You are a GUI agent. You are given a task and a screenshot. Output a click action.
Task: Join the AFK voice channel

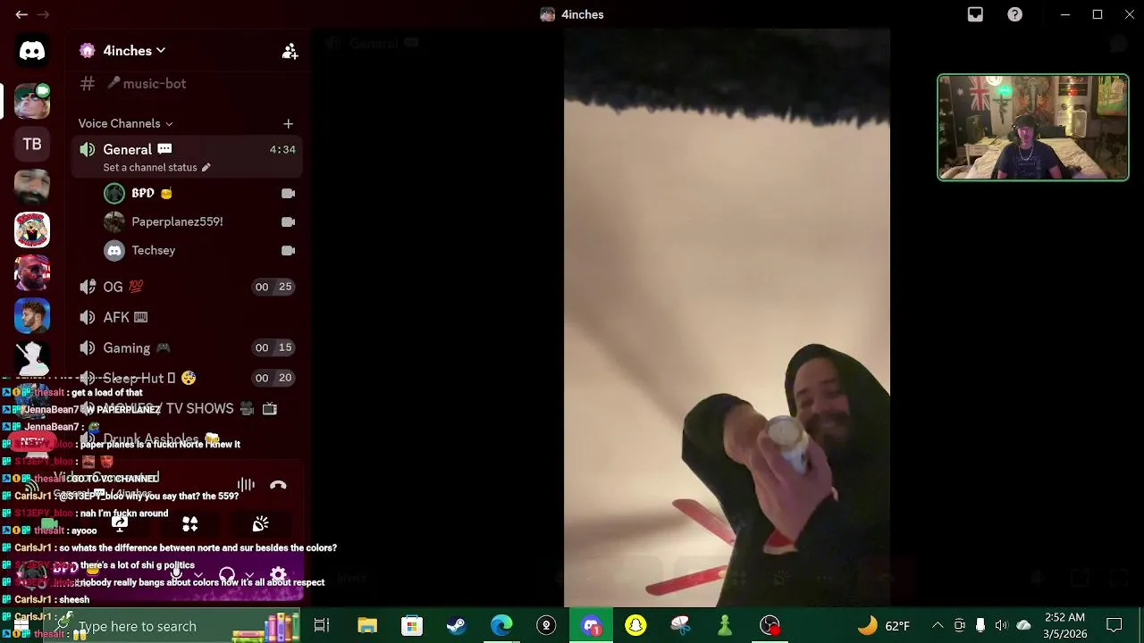pyautogui.click(x=187, y=317)
